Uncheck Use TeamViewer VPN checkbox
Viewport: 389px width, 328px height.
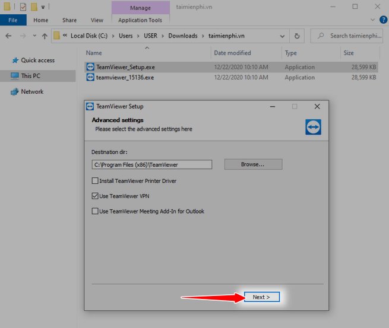pyautogui.click(x=95, y=196)
